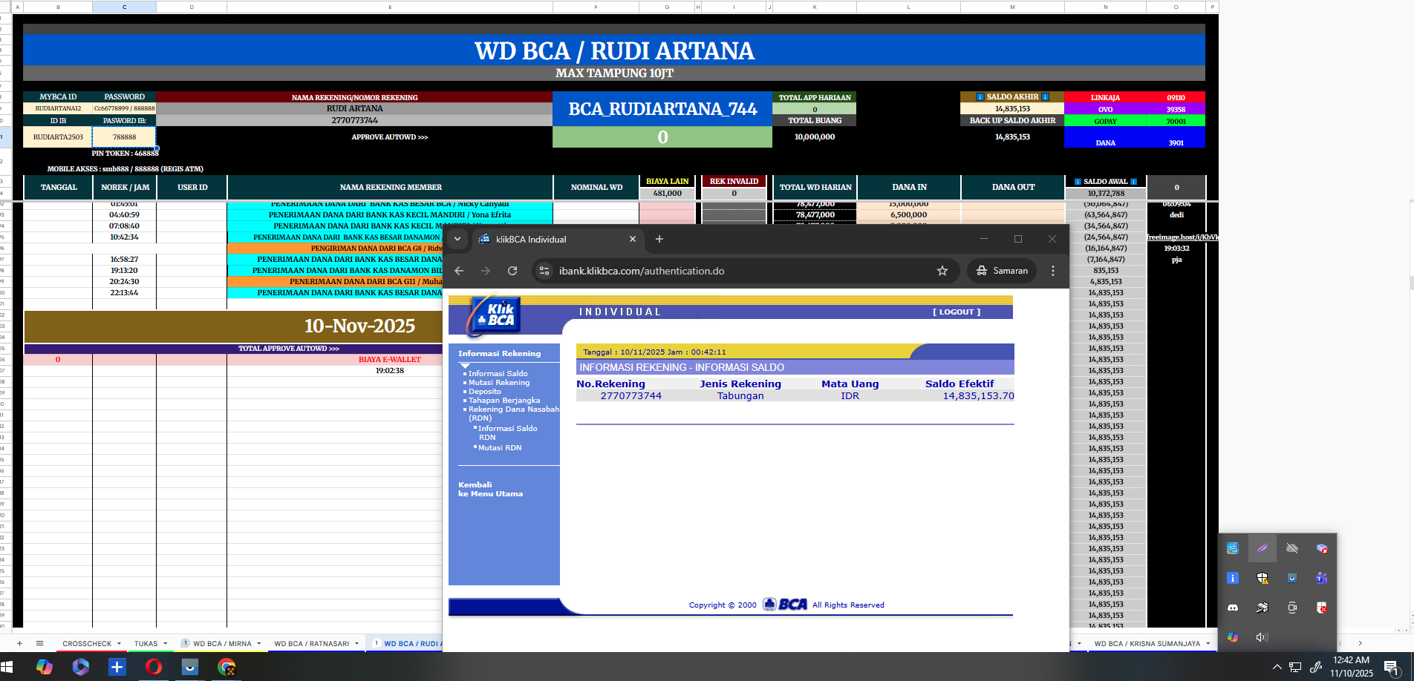Open Microsoft Teams tray icon
This screenshot has height=681, width=1414.
coord(1322,578)
